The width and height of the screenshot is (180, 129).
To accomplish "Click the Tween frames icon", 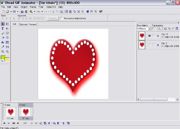I will point(54,123).
